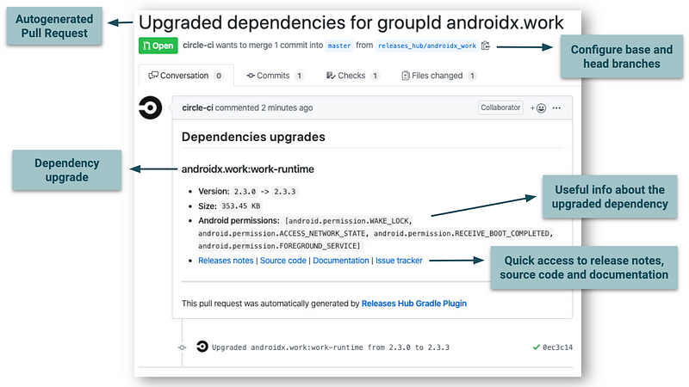Switch to the Conversation tab
The image size is (689, 387).
pos(186,76)
